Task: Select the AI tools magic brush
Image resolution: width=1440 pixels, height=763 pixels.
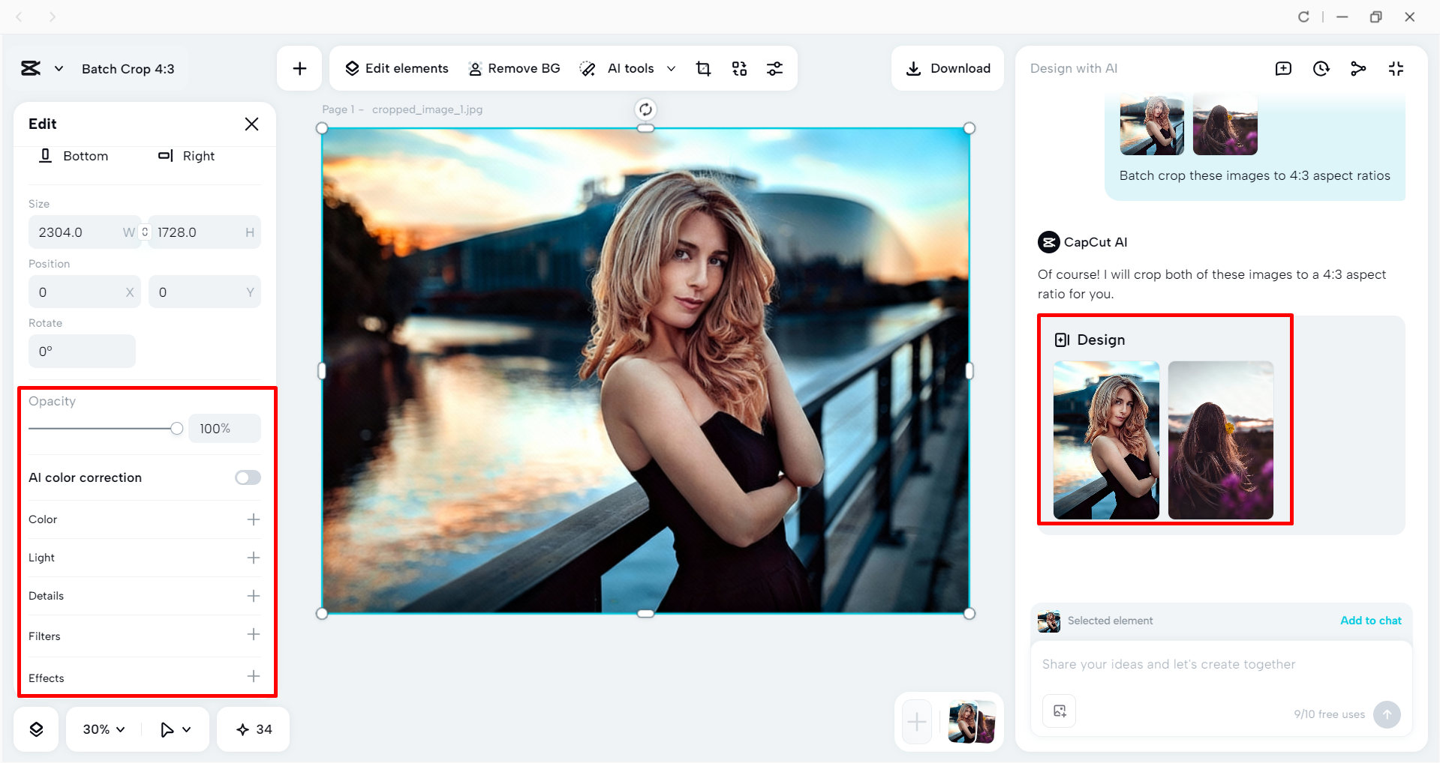Action: click(588, 67)
